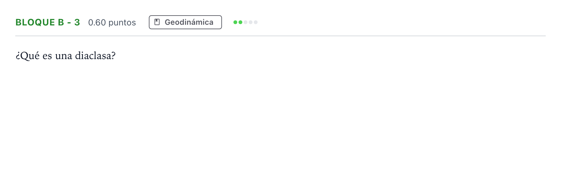Viewport: 561px width, 176px height.
Task: Click the letter B in block heading
Action: (61, 22)
